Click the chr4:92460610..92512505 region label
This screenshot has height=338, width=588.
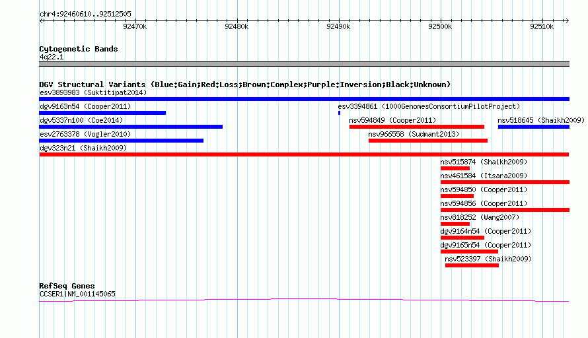[x=85, y=14]
